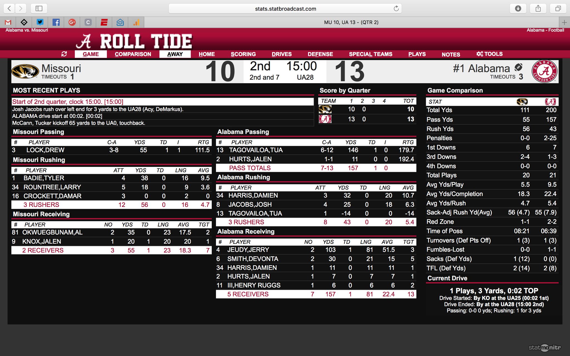This screenshot has width=570, height=356.
Task: Click the Safari share icon
Action: coord(538,8)
